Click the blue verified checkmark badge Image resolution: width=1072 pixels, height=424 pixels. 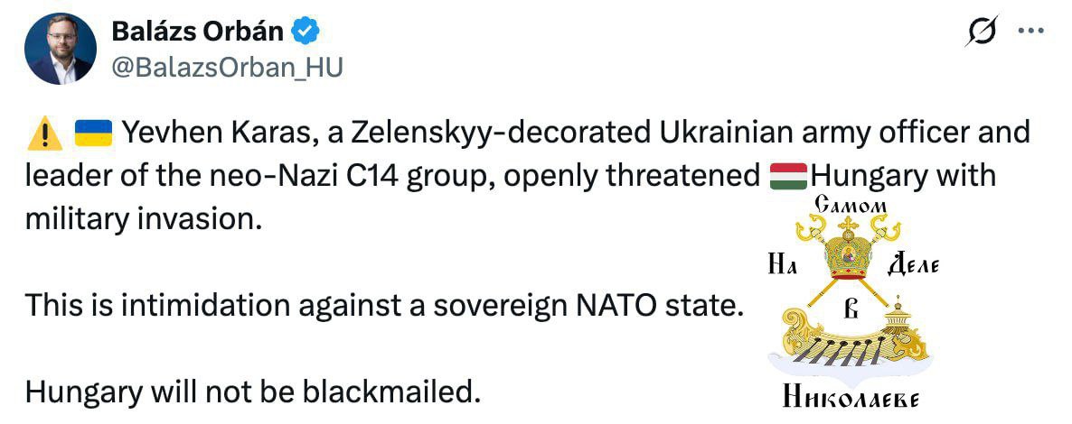tap(308, 32)
